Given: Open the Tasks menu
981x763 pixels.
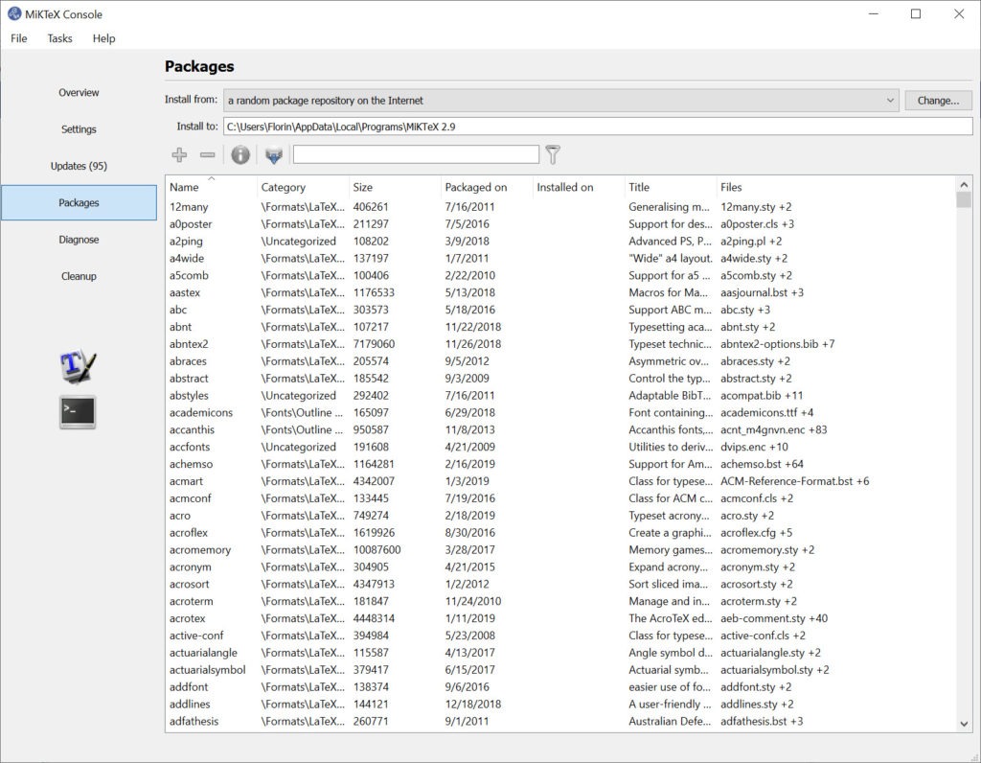Looking at the screenshot, I should click(x=59, y=38).
